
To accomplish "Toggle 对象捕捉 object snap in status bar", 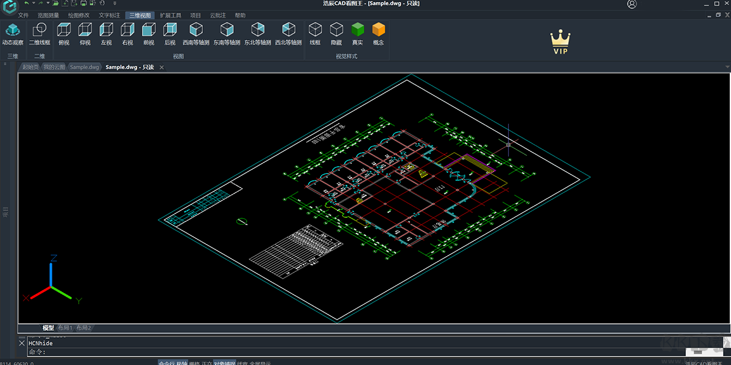I will (224, 363).
